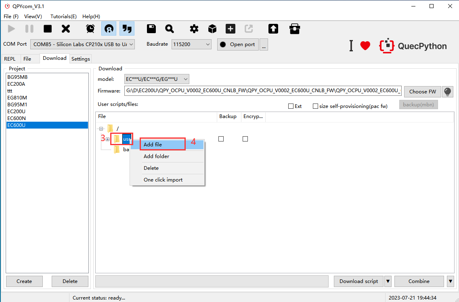459x302 pixels.
Task: Click the 3D cube package icon
Action: tap(212, 29)
